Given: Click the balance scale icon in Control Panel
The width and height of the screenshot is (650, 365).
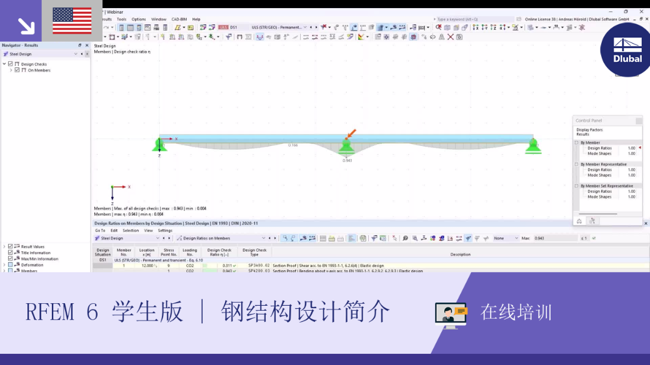Looking at the screenshot, I should pyautogui.click(x=579, y=221).
